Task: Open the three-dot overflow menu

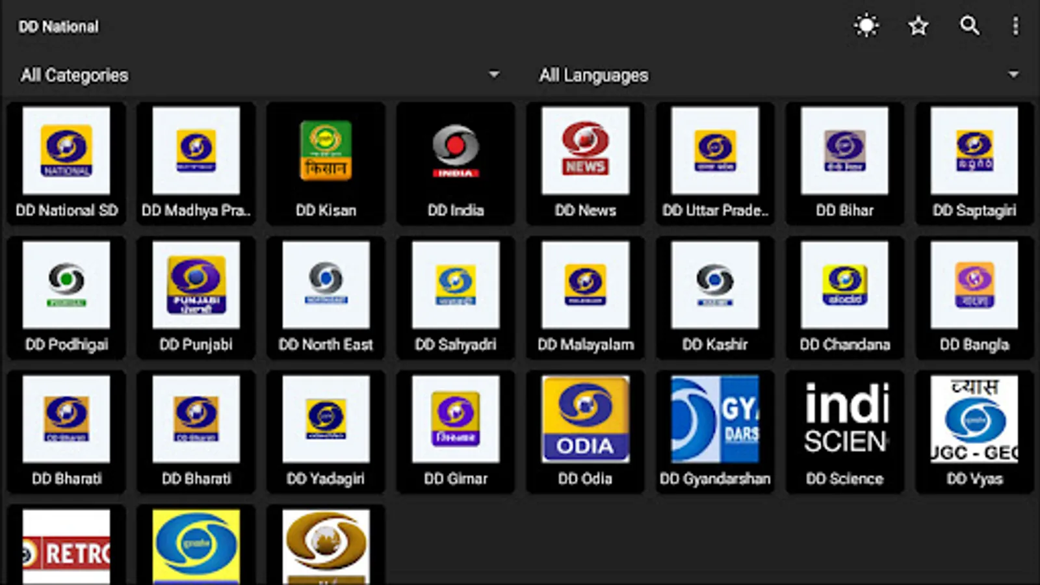Action: 1016,26
